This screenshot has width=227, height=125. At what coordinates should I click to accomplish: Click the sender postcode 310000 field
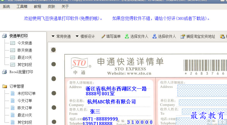pos(140,122)
